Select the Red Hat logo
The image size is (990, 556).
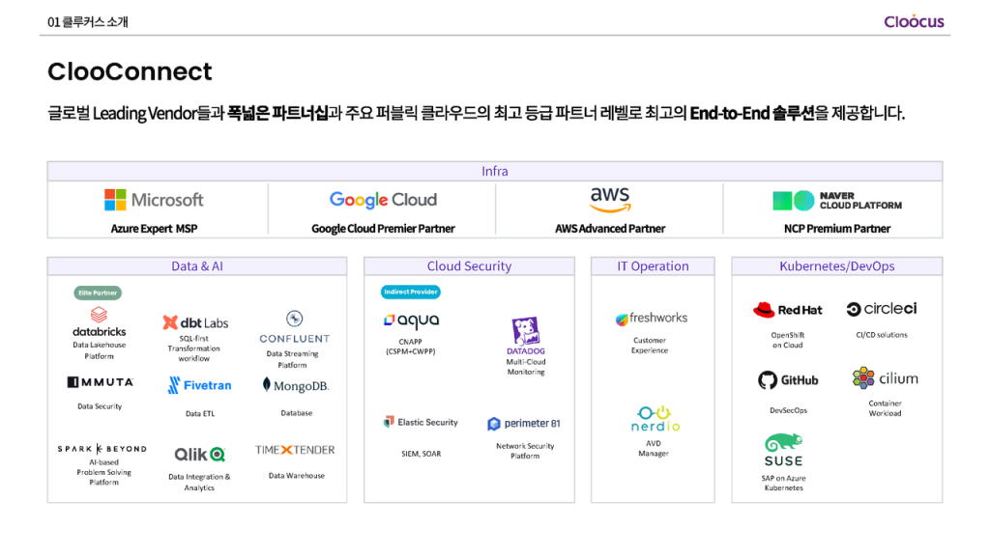[787, 310]
